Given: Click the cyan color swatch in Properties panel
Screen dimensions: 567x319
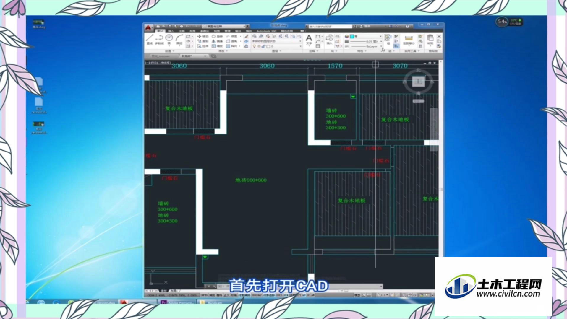Looking at the screenshot, I should [352, 36].
